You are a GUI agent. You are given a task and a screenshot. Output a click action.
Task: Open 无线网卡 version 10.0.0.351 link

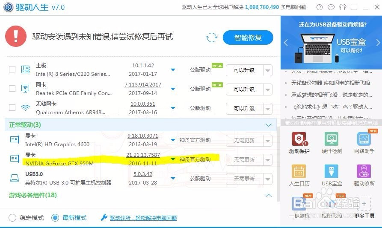coord(143,104)
